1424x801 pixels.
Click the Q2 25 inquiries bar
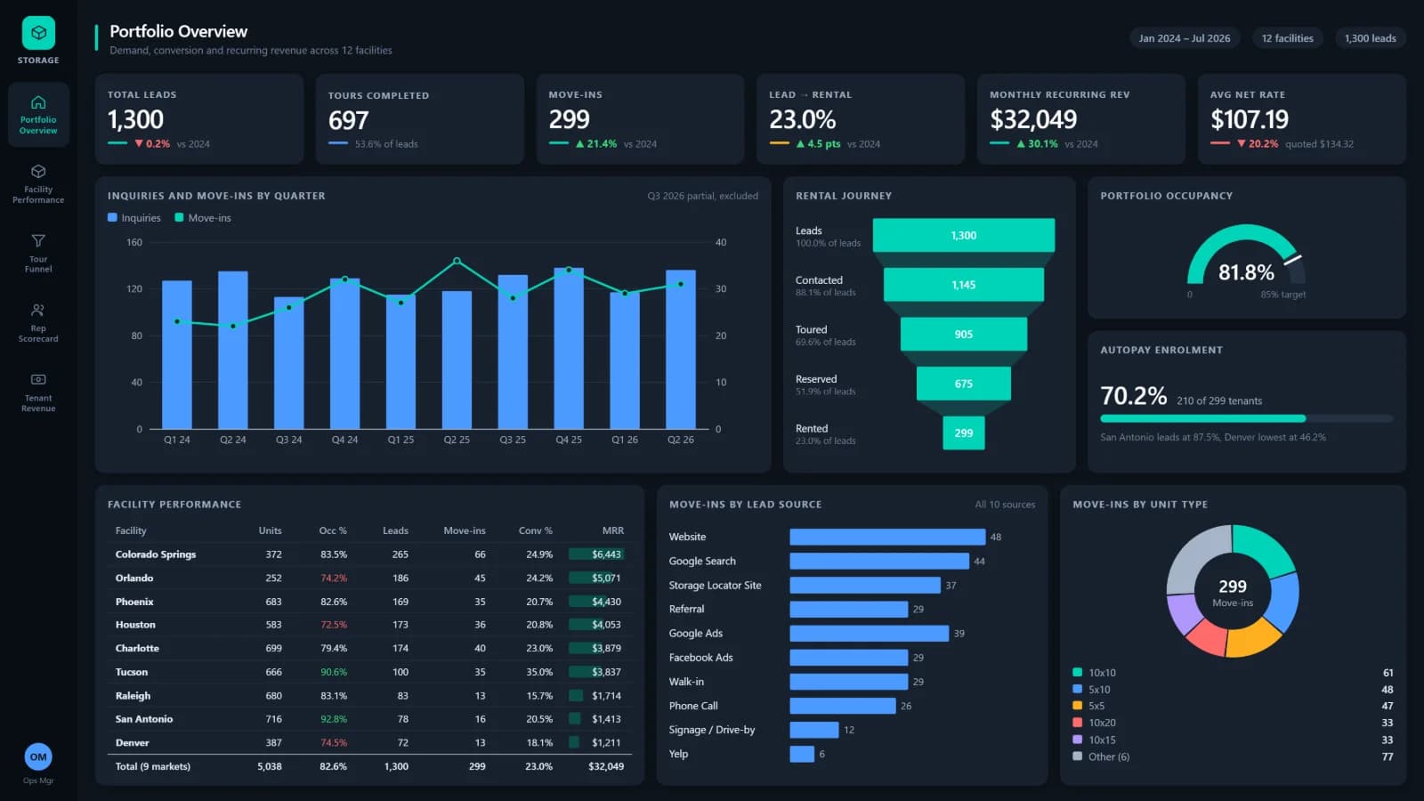(x=457, y=360)
